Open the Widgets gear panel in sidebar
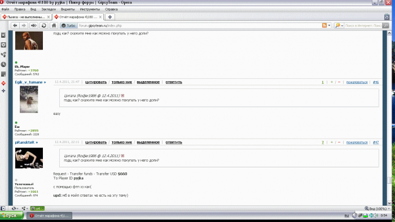 (x=3, y=45)
